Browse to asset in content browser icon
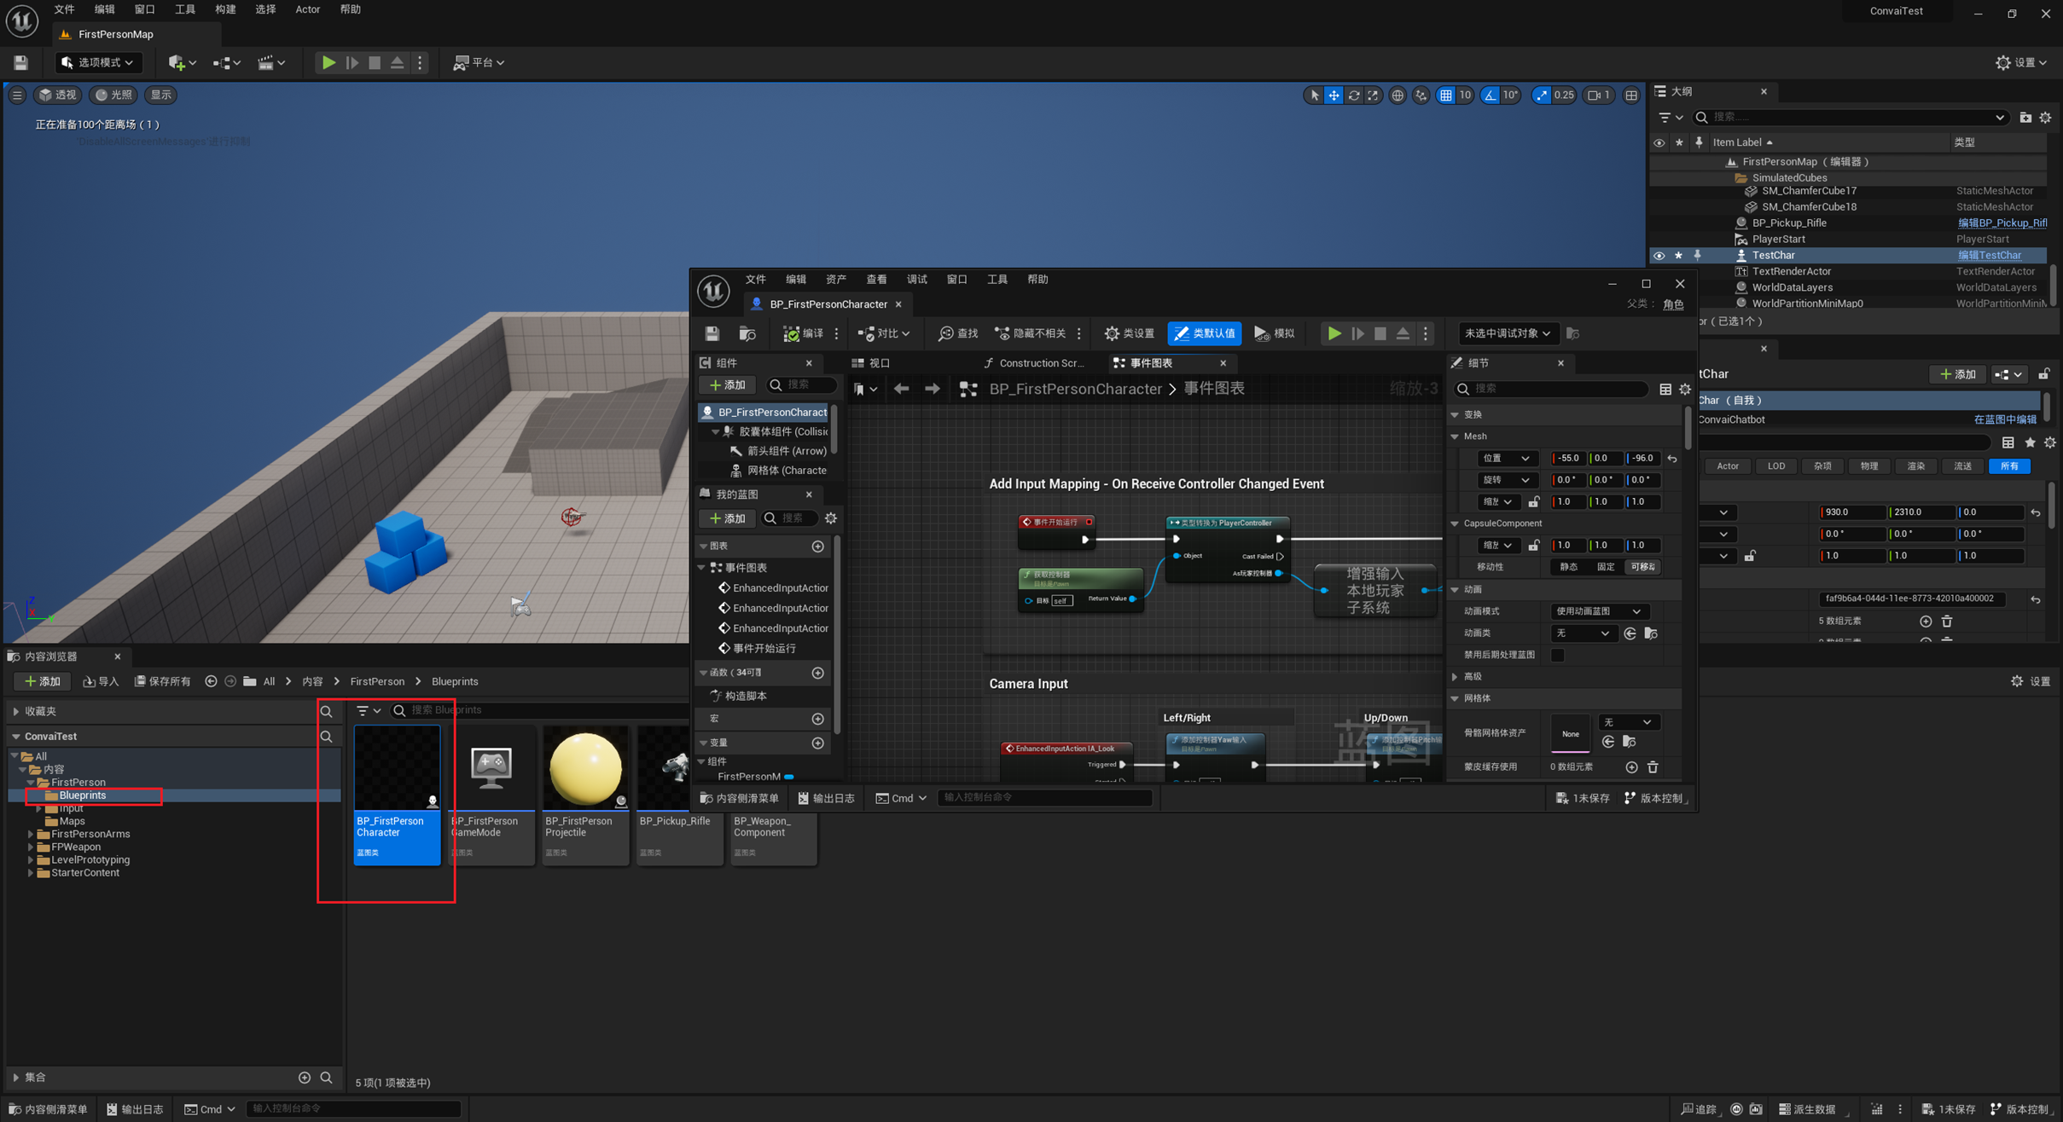 coord(747,333)
